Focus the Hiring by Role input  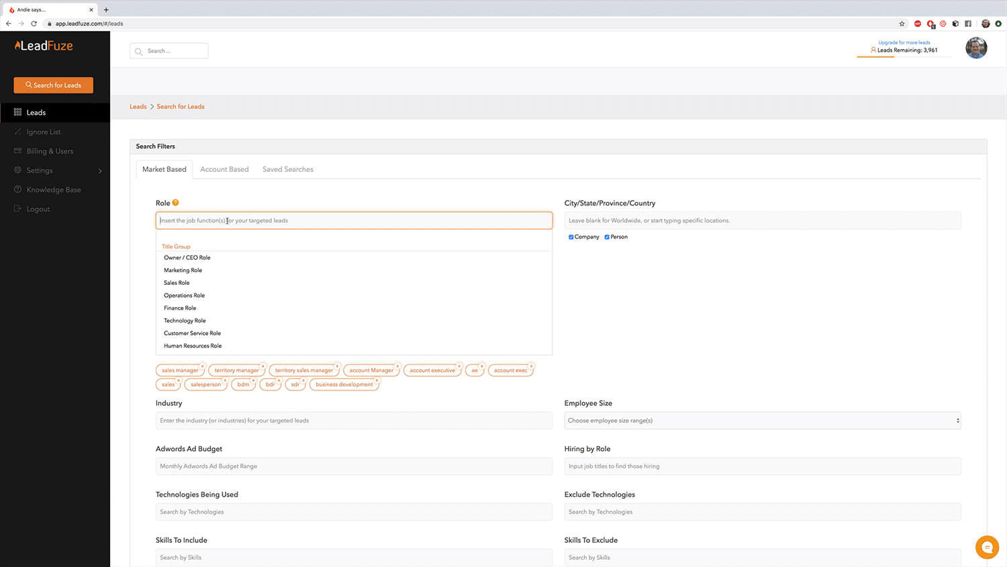(x=763, y=466)
